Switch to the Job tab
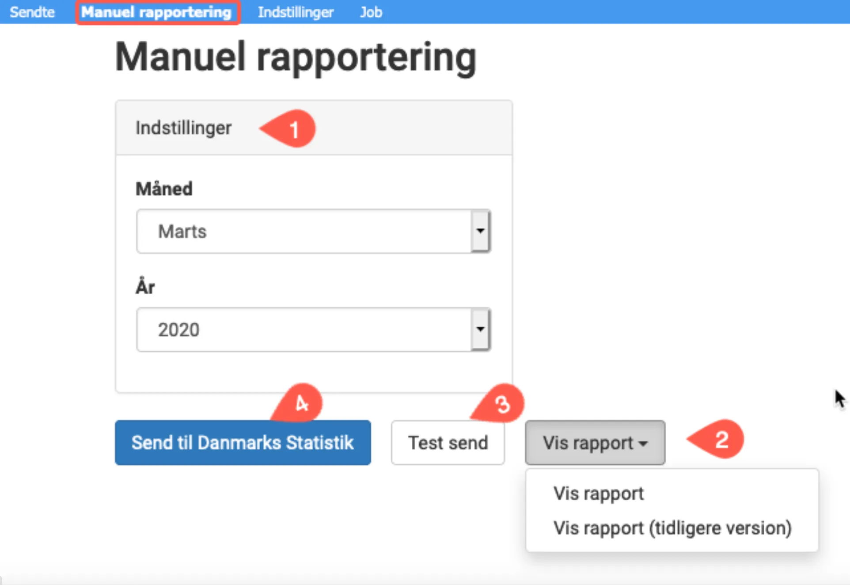850x585 pixels. click(371, 12)
